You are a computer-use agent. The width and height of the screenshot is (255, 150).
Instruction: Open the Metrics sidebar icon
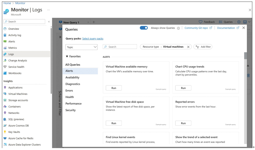pos(5,48)
